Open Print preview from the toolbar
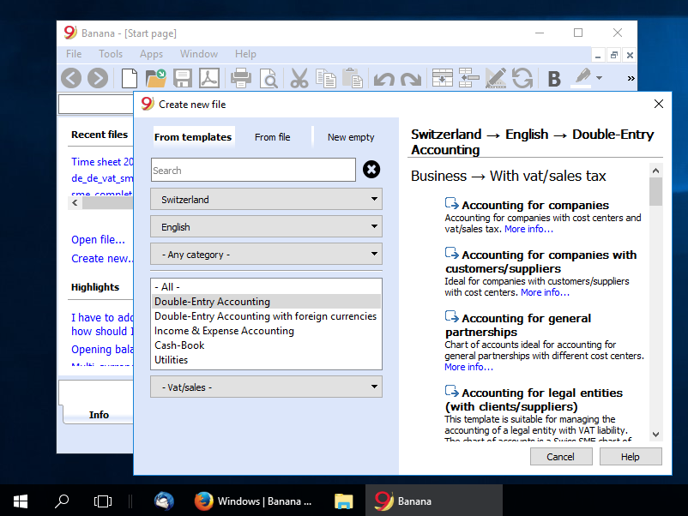 (x=269, y=79)
